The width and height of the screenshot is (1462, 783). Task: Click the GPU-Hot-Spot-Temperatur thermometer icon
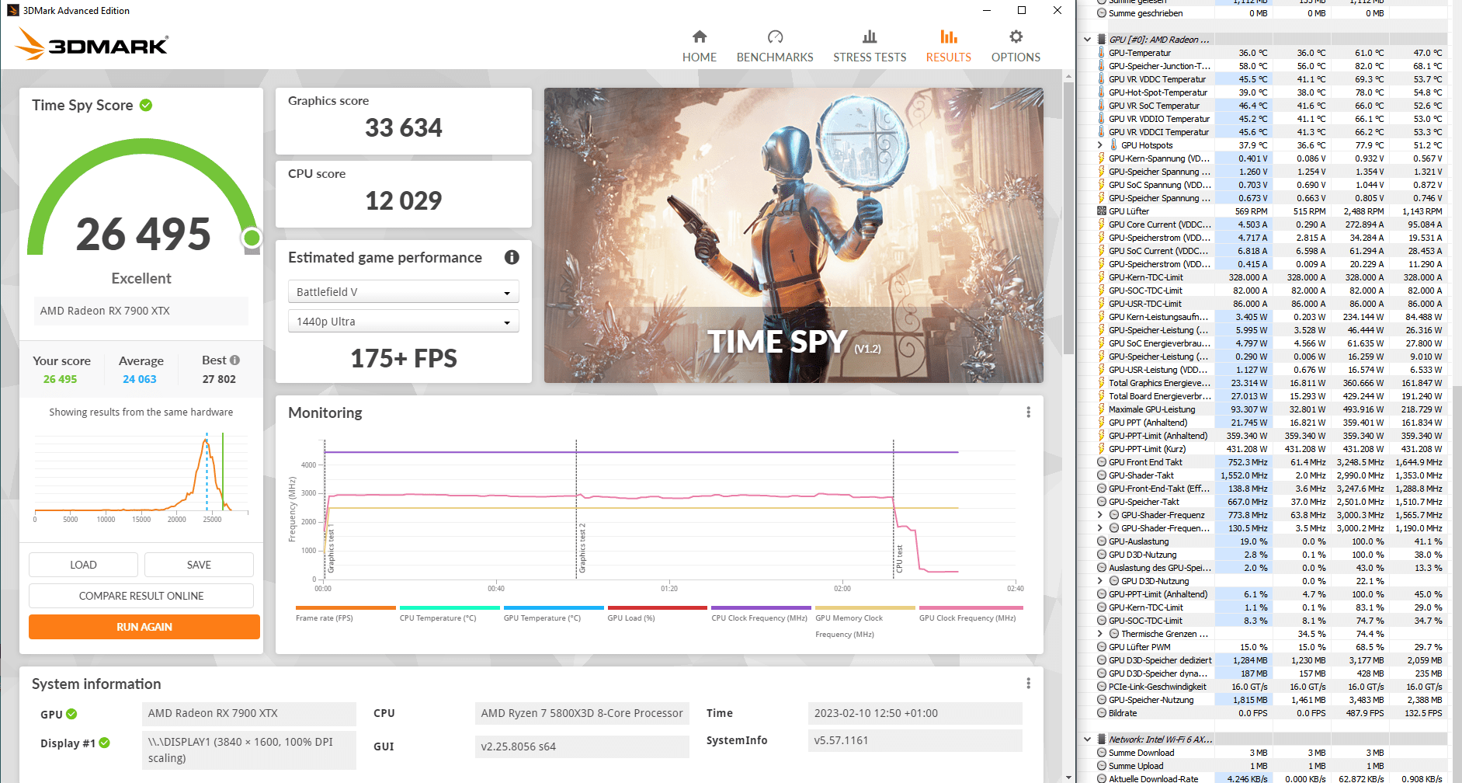[1101, 92]
